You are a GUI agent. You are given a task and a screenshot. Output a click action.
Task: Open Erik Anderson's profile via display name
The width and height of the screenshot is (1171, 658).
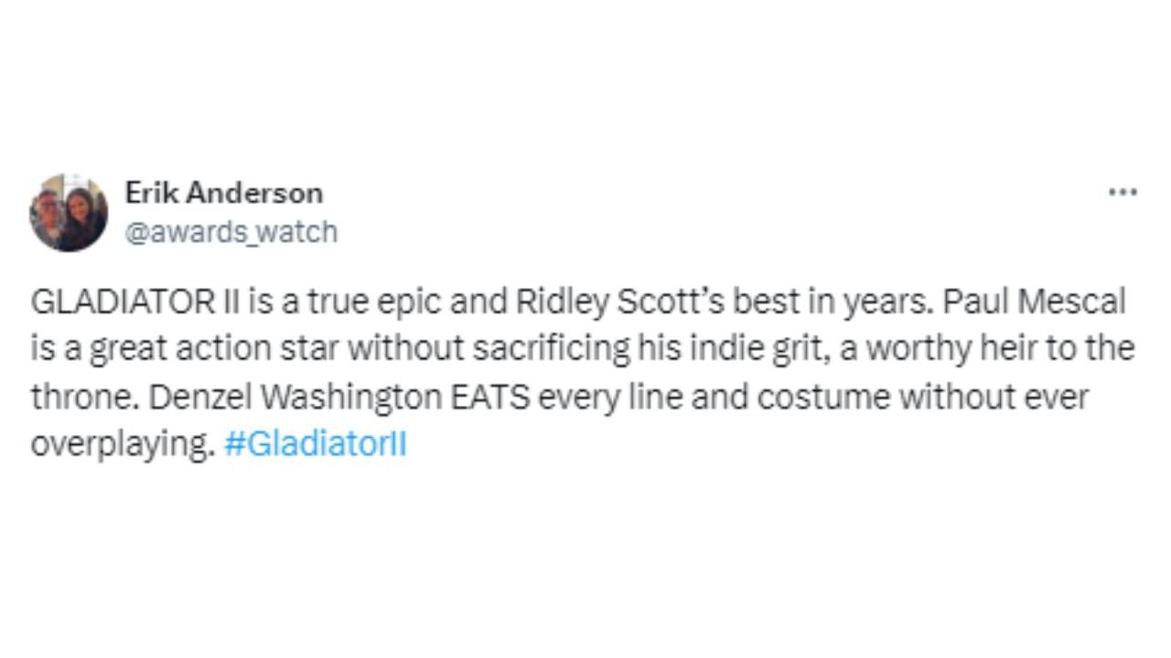pyautogui.click(x=223, y=193)
